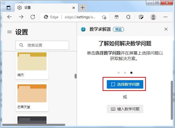Minimize the Edge window
The image size is (175, 128).
[x=150, y=3]
